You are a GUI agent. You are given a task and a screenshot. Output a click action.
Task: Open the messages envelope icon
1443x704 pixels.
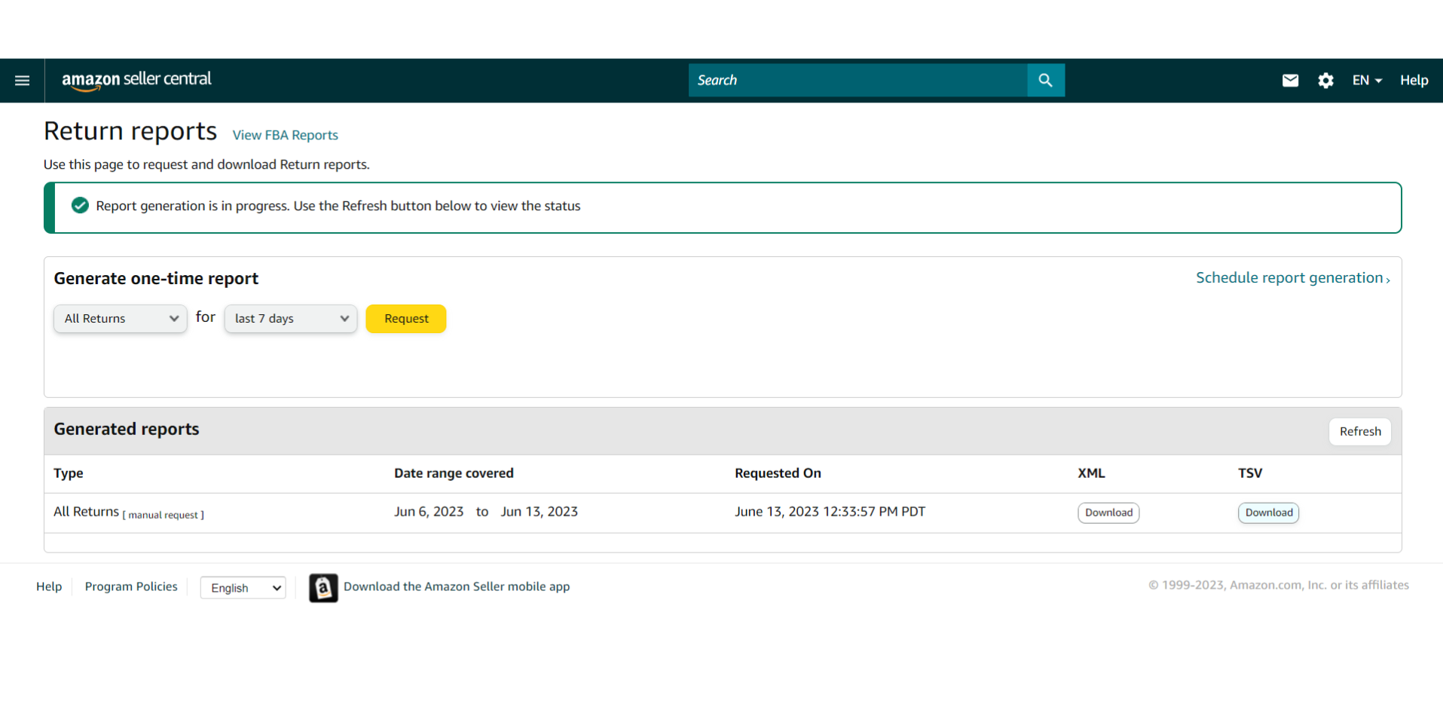(1290, 81)
